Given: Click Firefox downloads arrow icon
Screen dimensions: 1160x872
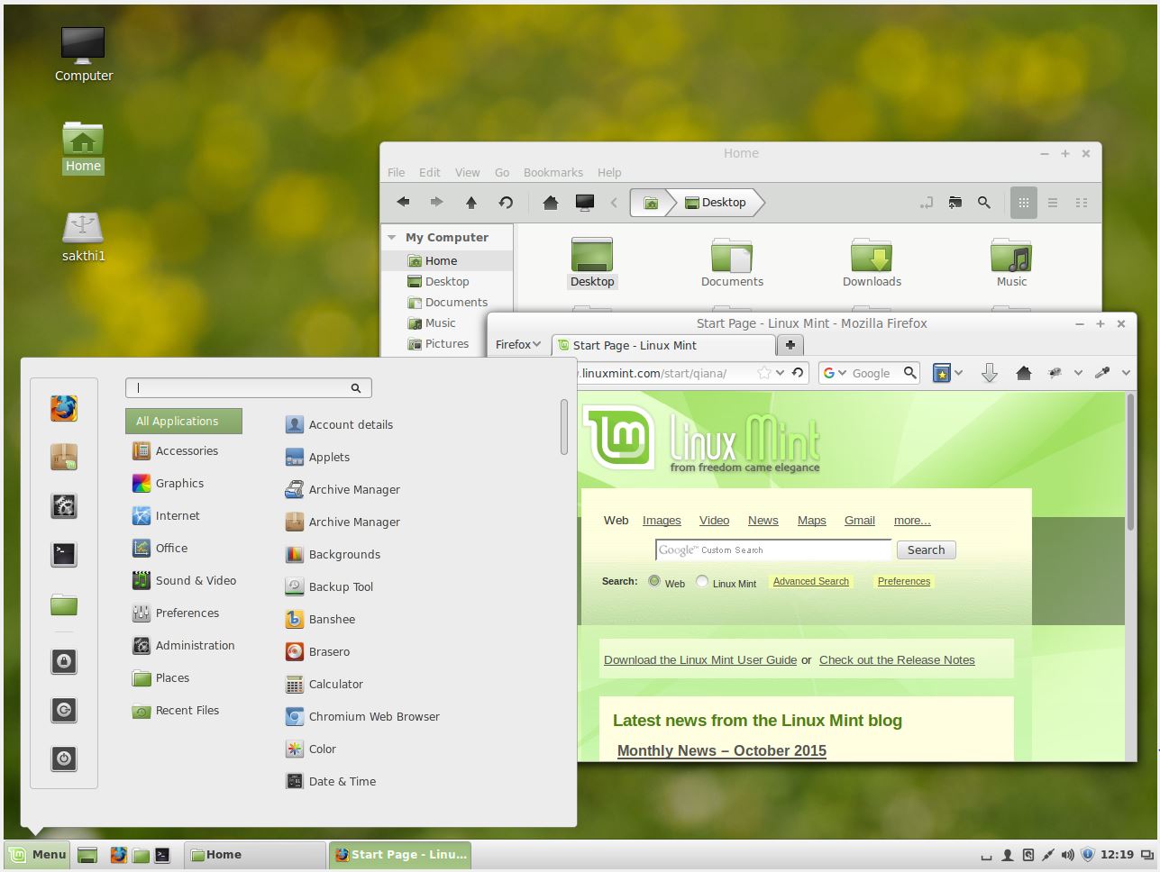Looking at the screenshot, I should [989, 373].
